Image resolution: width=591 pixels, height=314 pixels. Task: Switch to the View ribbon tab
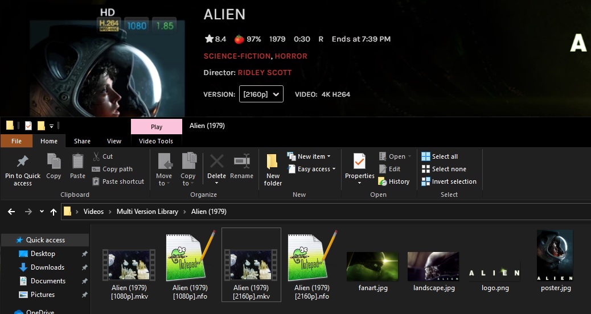click(114, 141)
